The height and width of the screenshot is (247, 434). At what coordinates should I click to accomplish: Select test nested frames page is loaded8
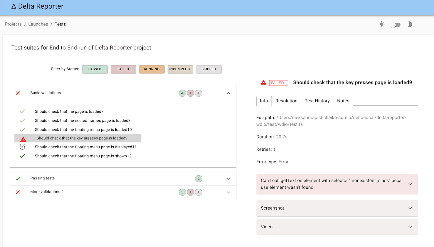[83, 121]
